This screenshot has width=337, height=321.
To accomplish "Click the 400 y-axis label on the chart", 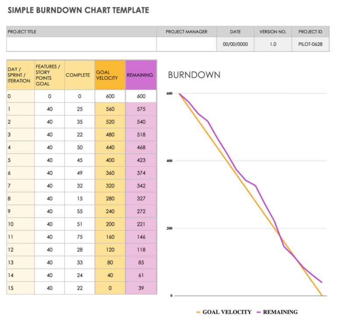I will 168,161.
